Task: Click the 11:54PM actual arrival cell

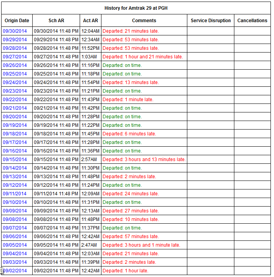Action: (90, 82)
